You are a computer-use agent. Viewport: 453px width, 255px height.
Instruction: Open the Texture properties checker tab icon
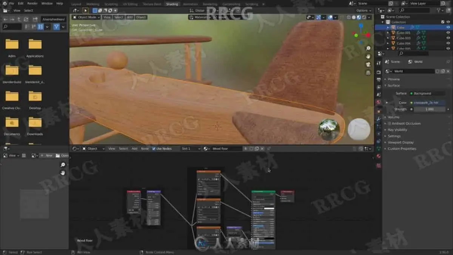(379, 165)
